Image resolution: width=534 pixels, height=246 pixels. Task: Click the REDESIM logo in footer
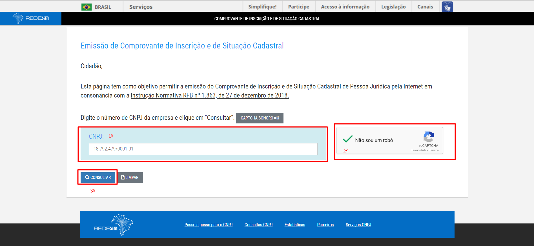pyautogui.click(x=113, y=225)
